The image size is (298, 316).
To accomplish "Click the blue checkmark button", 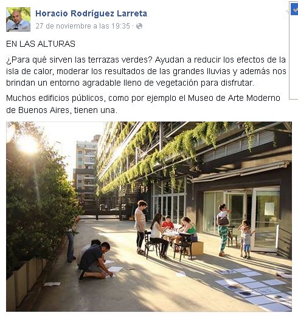I will [294, 9].
